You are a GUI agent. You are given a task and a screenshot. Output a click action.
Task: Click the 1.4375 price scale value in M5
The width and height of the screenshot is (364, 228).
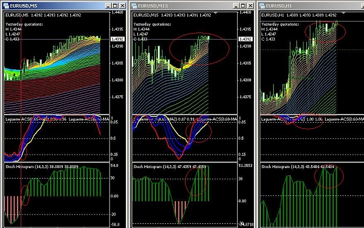pos(117,97)
